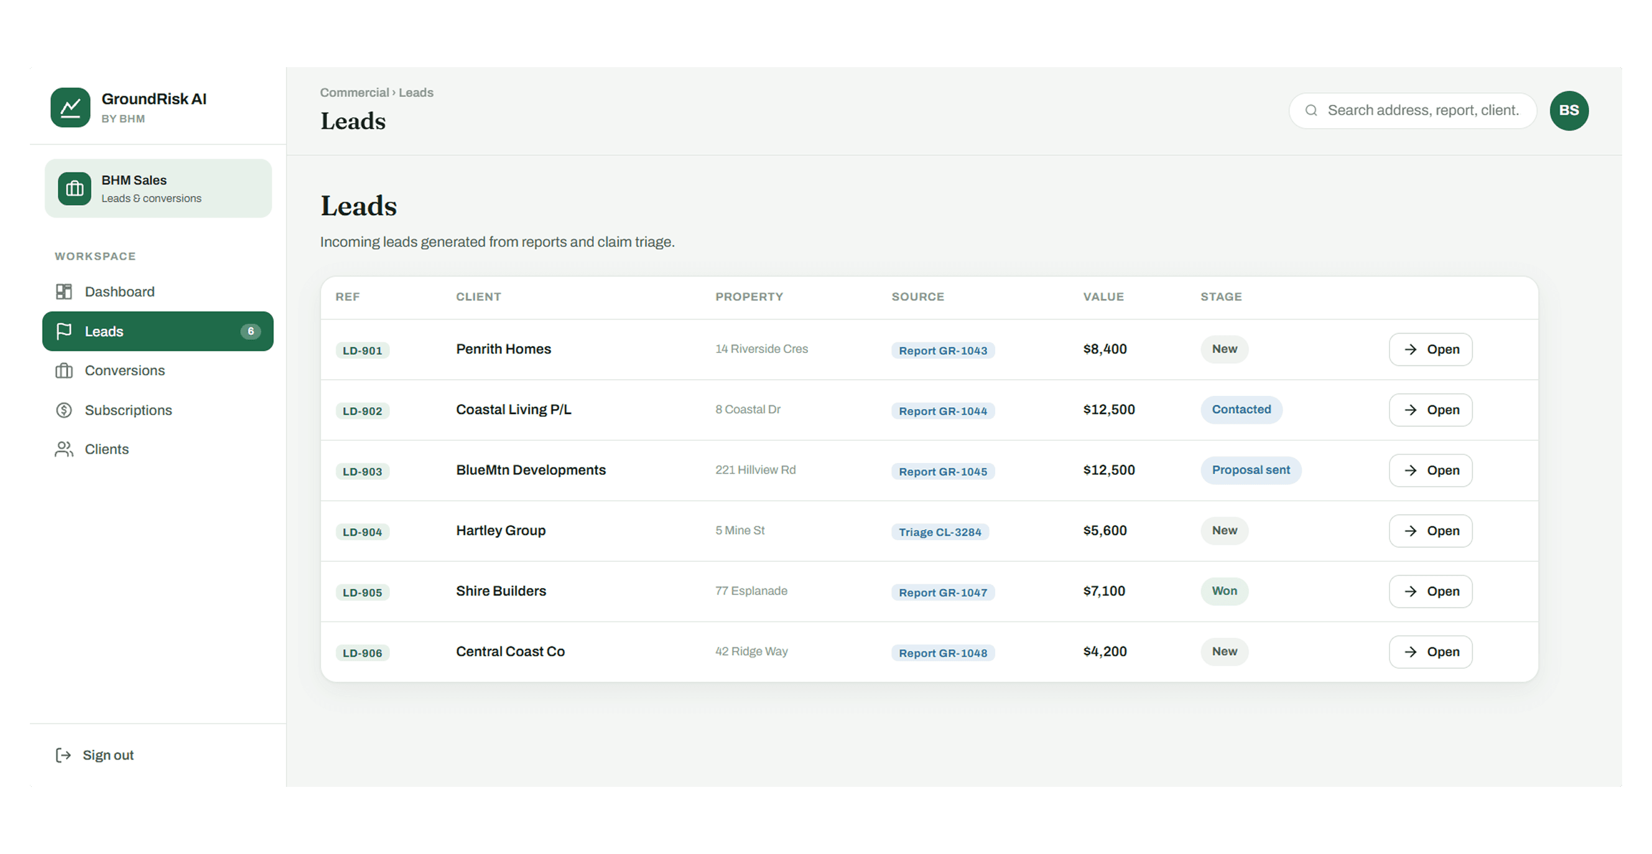Click the BHM Sales briefcase icon

pyautogui.click(x=75, y=188)
